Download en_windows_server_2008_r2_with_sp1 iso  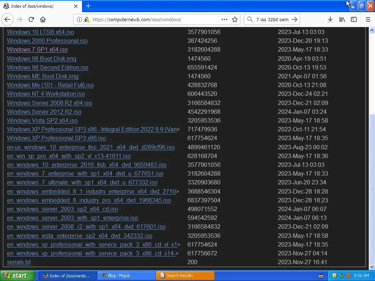86,227
